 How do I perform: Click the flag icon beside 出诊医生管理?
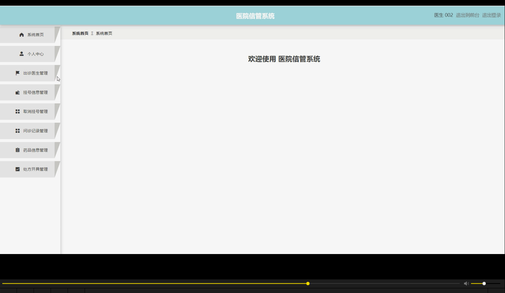coord(18,73)
